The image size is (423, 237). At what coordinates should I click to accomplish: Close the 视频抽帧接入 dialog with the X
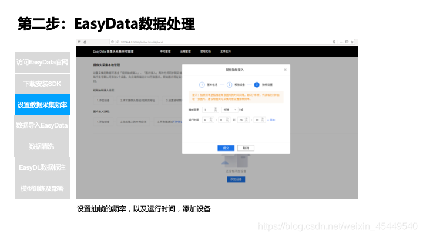pos(285,70)
